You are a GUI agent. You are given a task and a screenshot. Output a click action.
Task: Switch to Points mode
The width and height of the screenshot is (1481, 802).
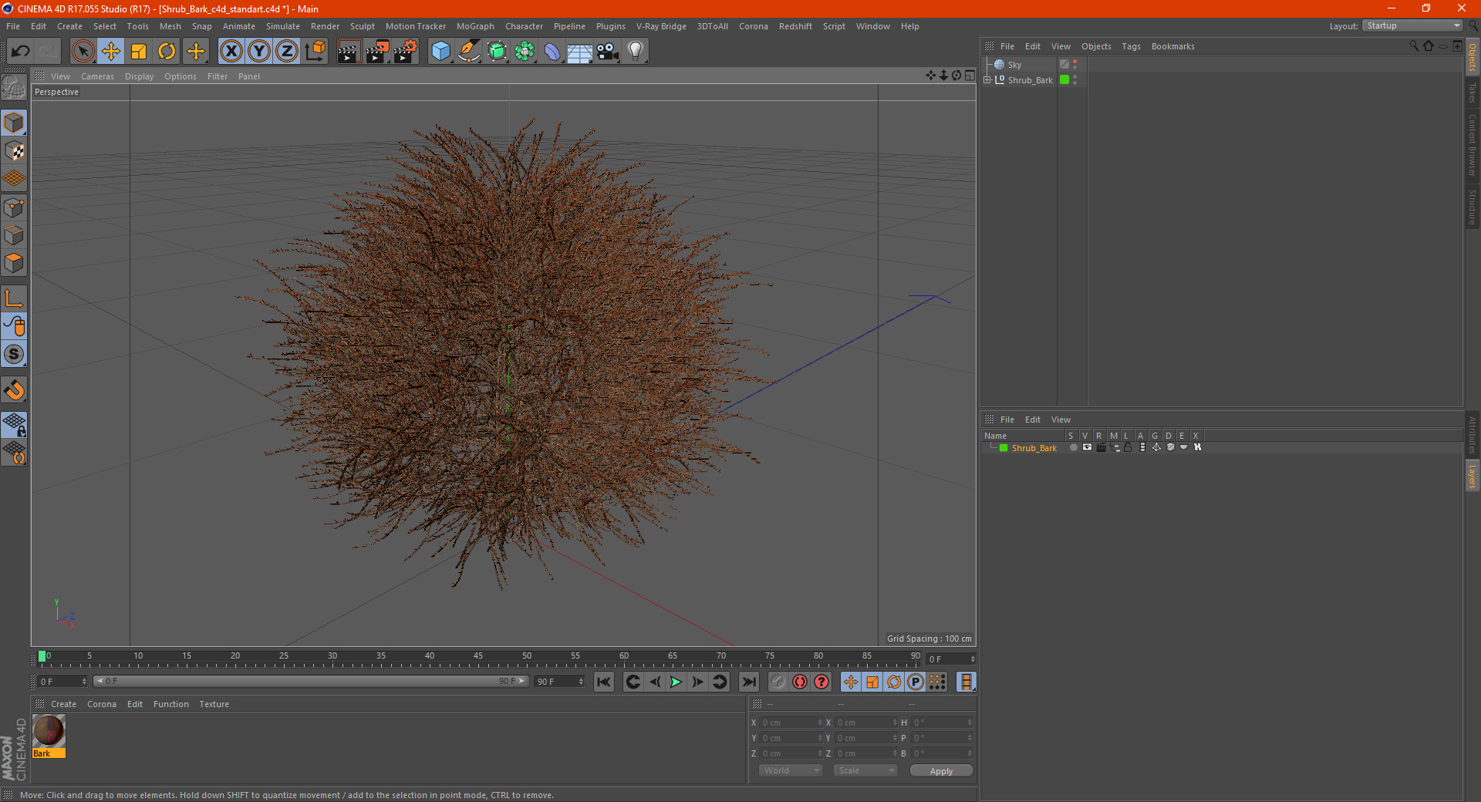[x=14, y=207]
